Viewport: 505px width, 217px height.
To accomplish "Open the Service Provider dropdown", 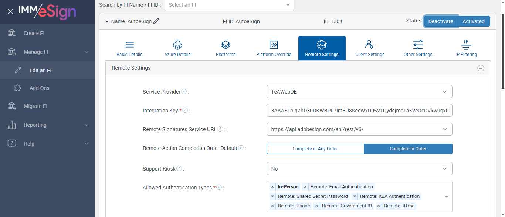I will (359, 92).
